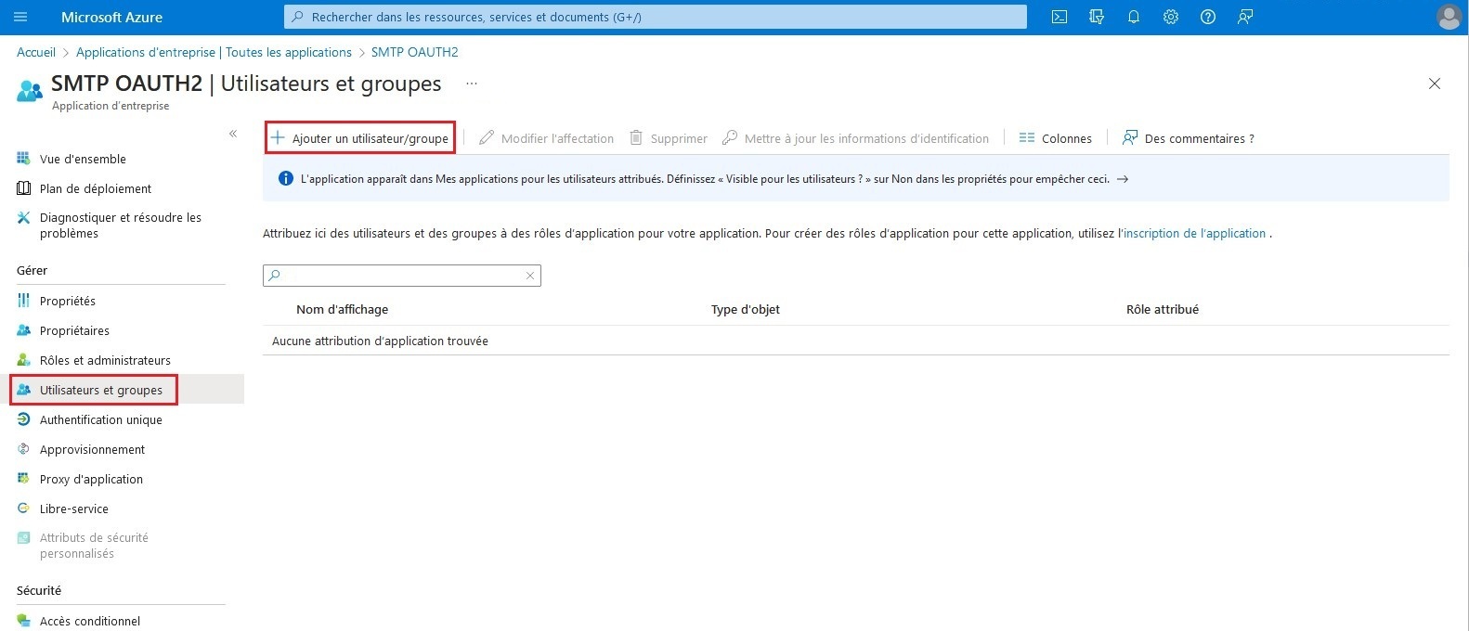Screen dimensions: 1469x631
Task: Focus the global Azure search bar
Action: click(x=656, y=17)
